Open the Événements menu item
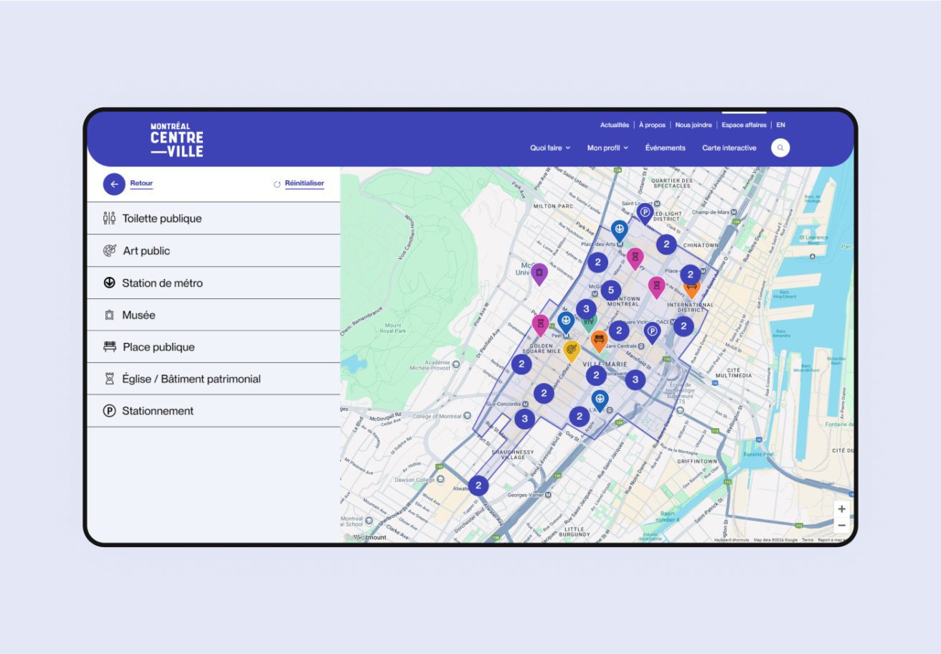 click(665, 148)
